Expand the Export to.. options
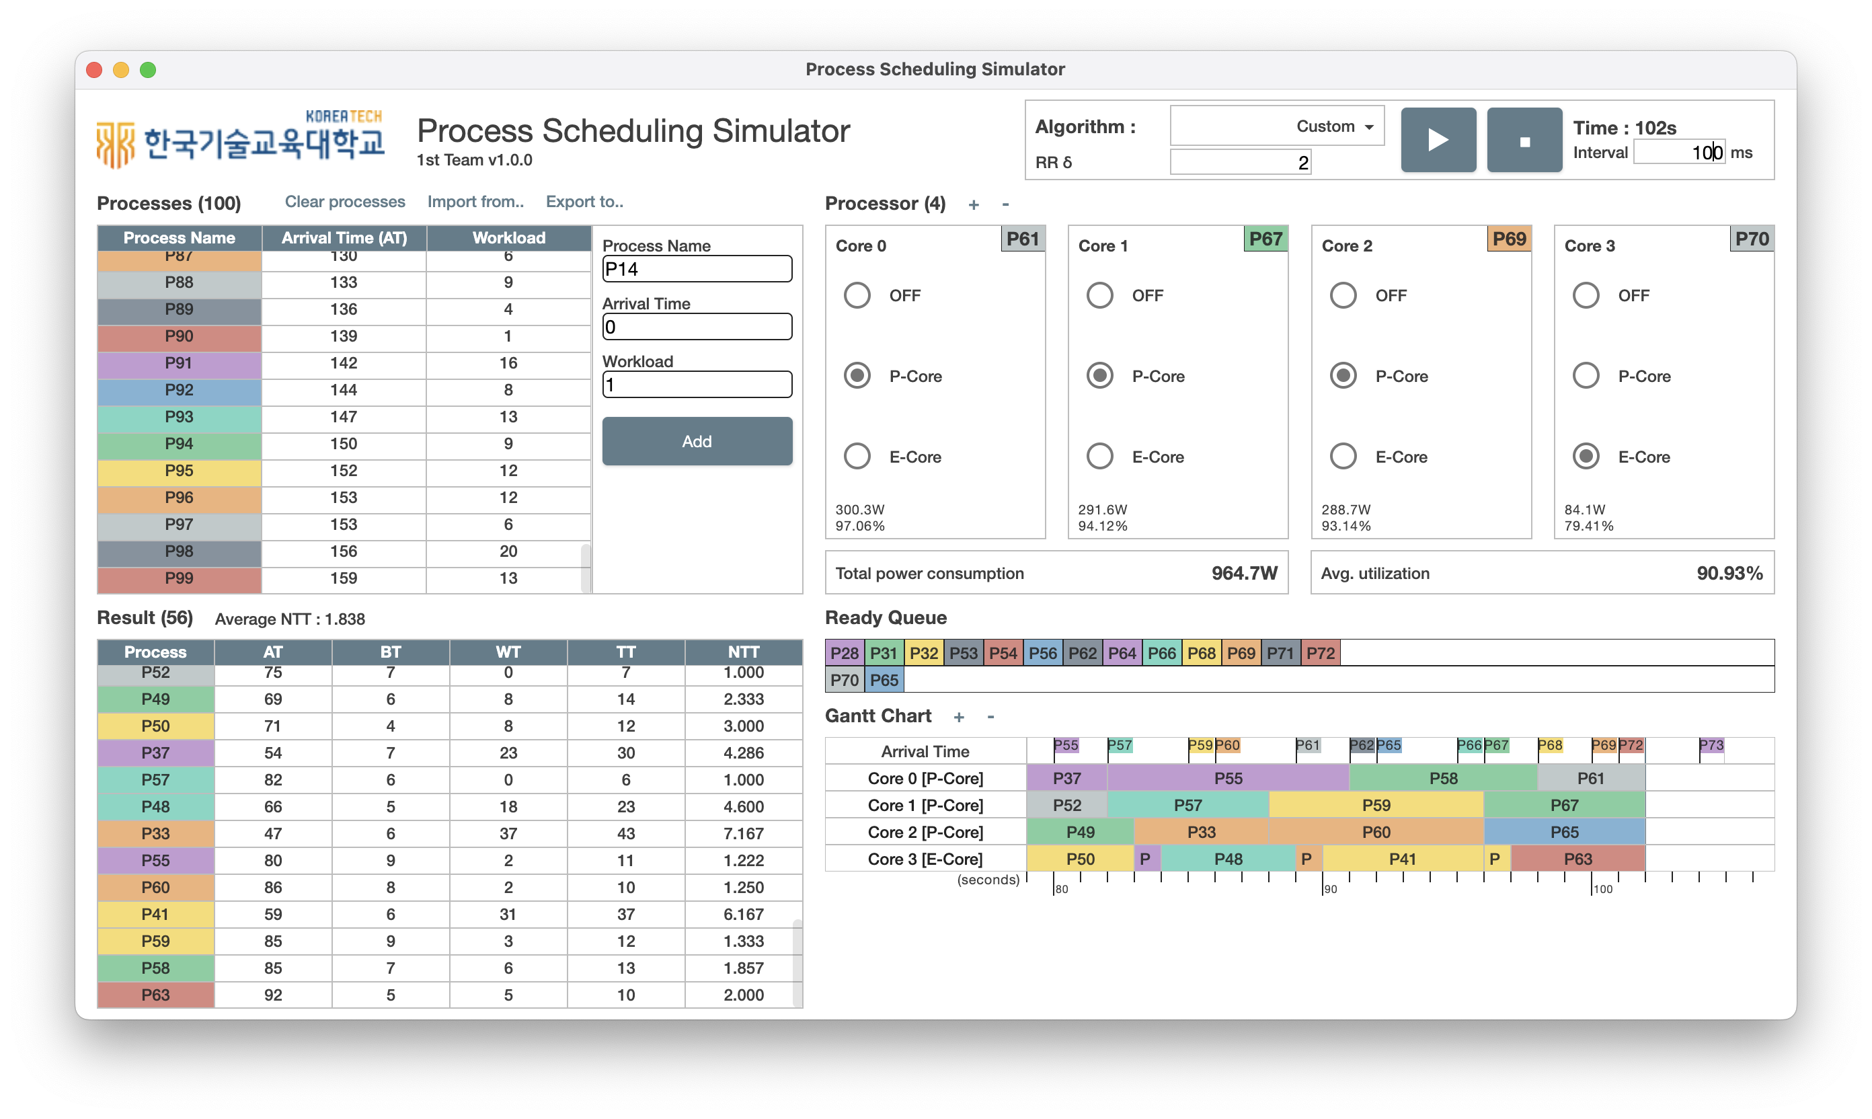 (x=584, y=201)
